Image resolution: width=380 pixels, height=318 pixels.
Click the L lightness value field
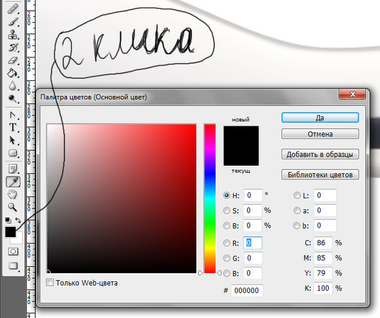point(326,195)
